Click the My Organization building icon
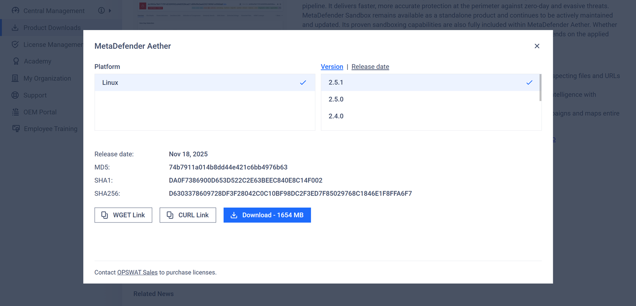Image resolution: width=636 pixels, height=306 pixels. click(15, 78)
